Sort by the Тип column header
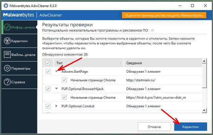This screenshot has height=135, width=213. (89, 63)
